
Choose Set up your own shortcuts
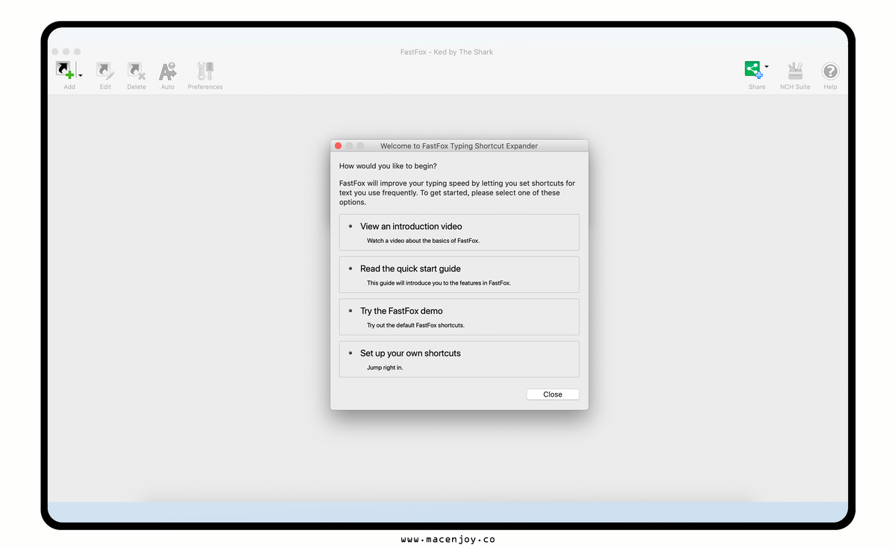pyautogui.click(x=459, y=359)
